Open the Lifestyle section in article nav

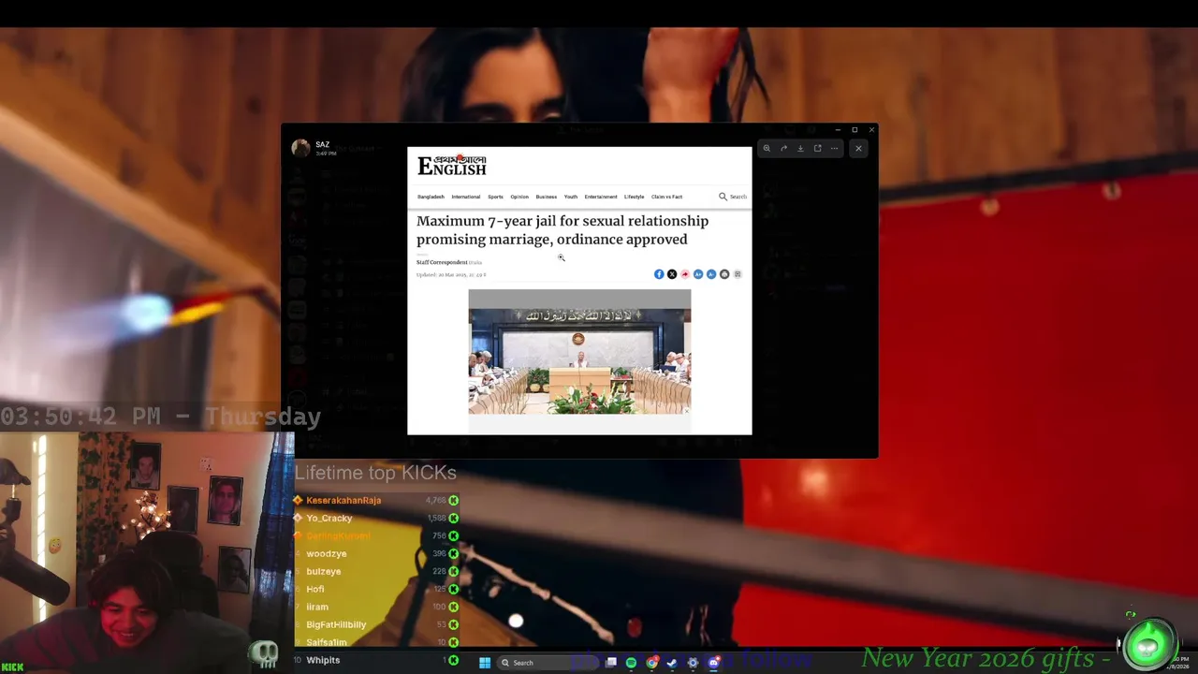(635, 197)
